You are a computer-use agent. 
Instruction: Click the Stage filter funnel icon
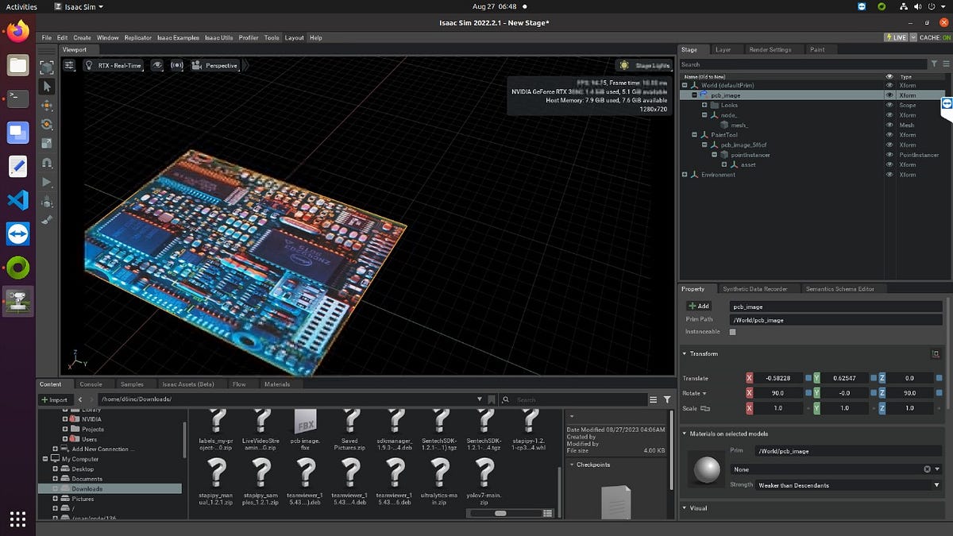coord(935,64)
